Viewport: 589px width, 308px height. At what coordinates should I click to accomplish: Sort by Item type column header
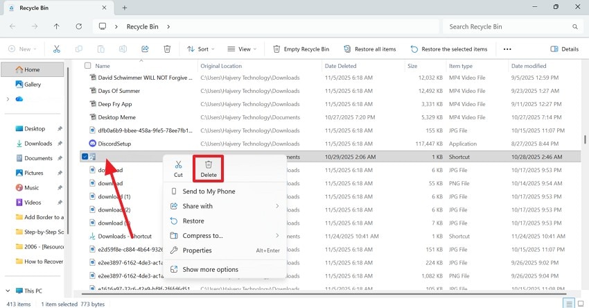pos(477,66)
